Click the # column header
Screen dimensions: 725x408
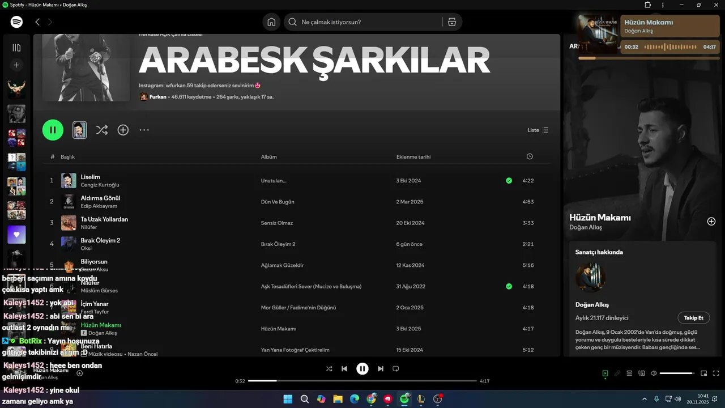point(52,157)
